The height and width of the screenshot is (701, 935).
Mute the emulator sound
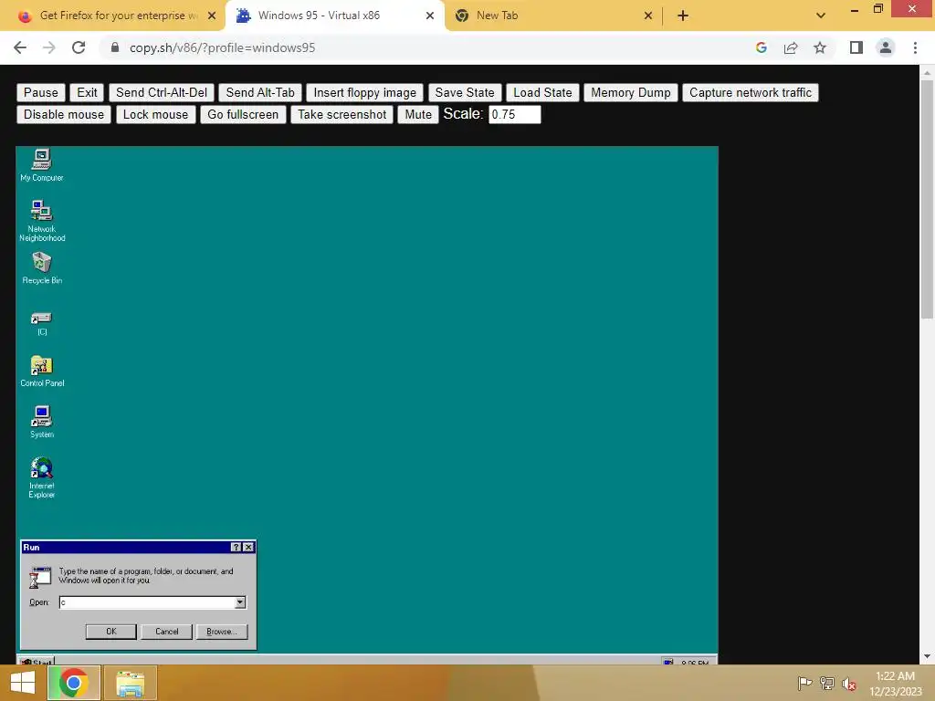point(418,114)
